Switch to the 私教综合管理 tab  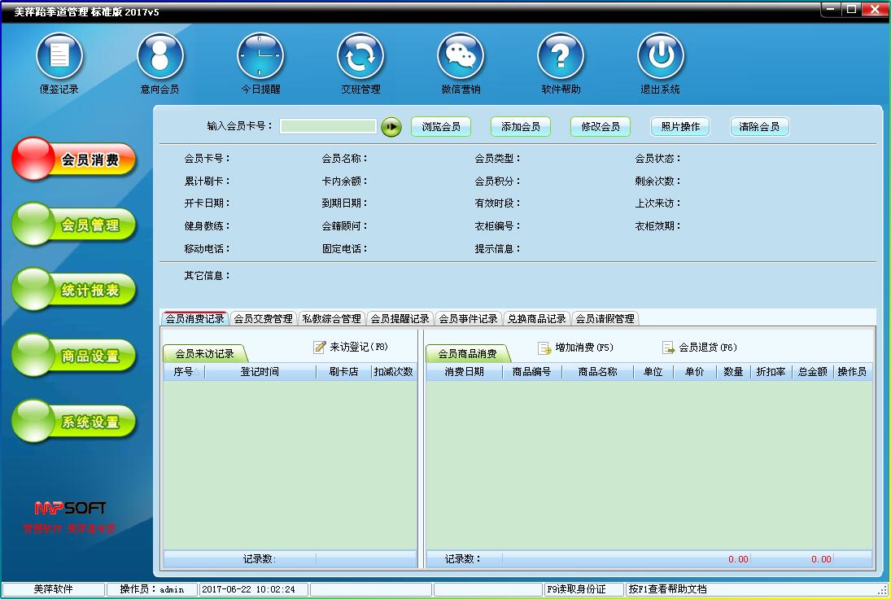point(331,319)
